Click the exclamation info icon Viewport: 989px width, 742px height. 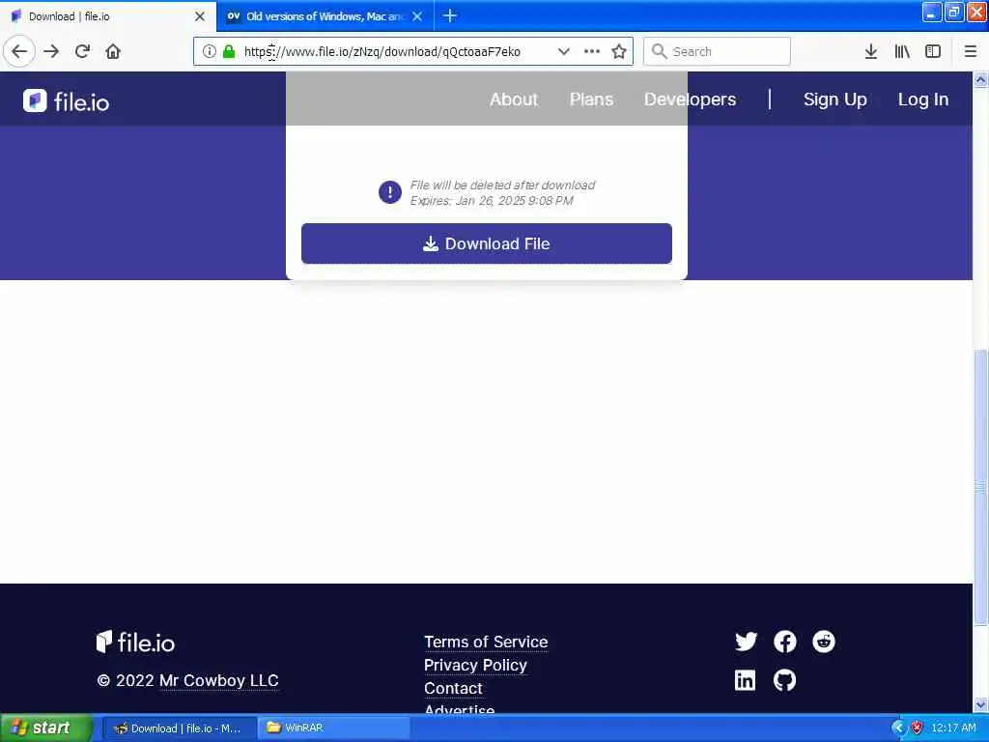[390, 192]
